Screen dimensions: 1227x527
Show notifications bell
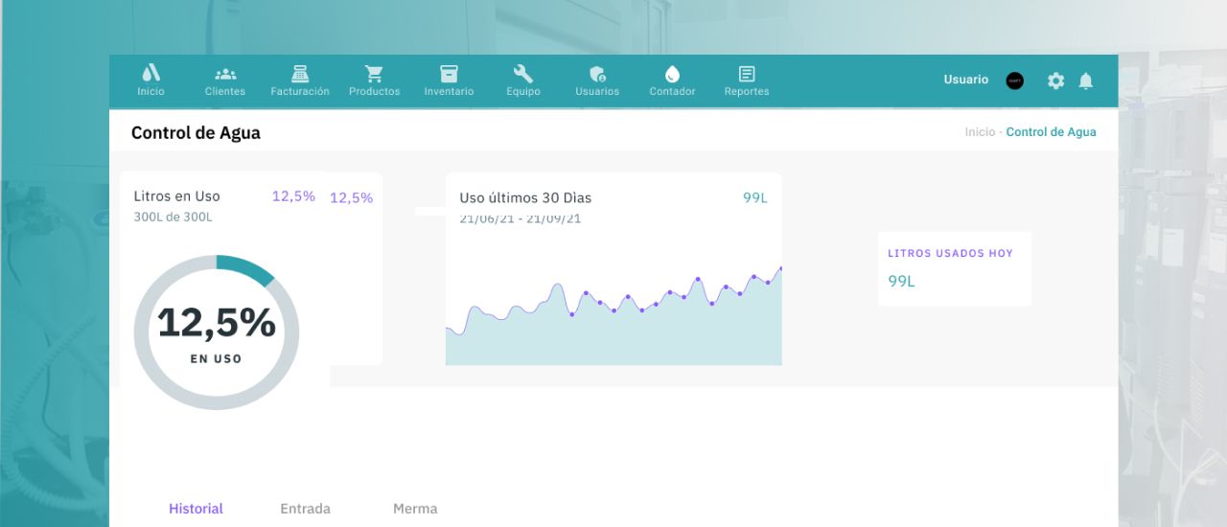coord(1086,81)
